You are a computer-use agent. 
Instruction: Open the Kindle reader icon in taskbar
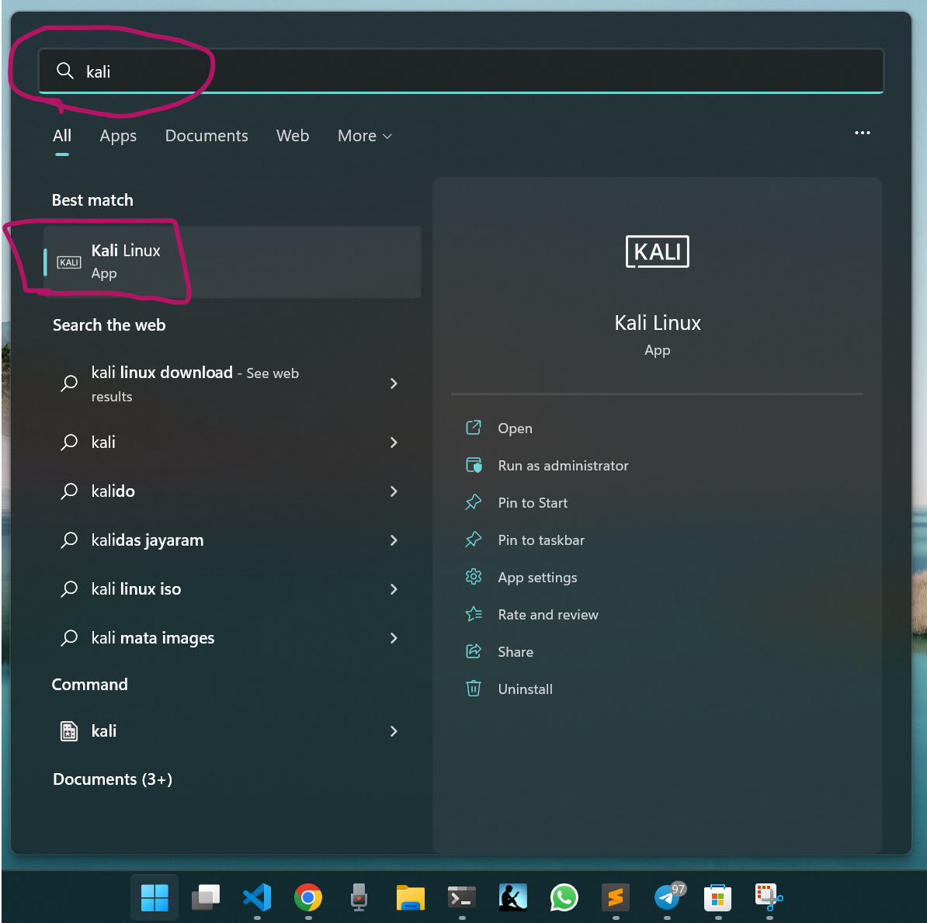coord(512,897)
